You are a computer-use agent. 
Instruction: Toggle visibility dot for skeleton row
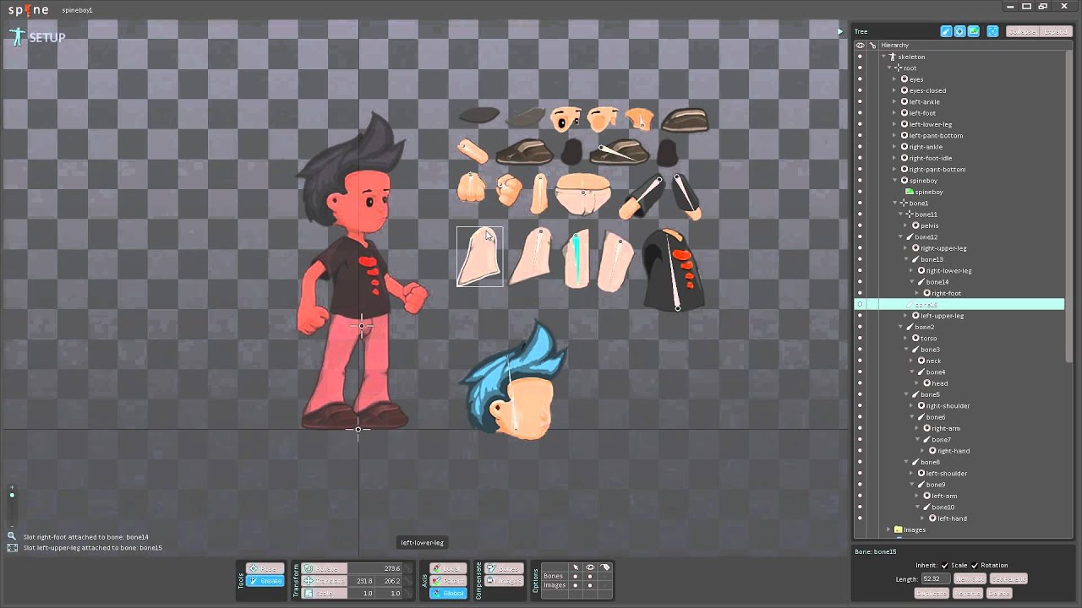pyautogui.click(x=860, y=57)
